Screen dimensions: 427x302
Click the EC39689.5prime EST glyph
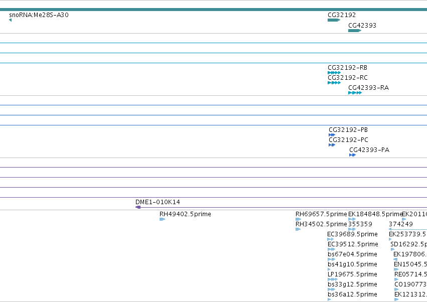coord(330,239)
